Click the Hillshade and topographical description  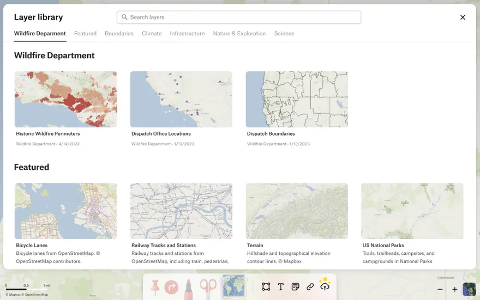pos(289,257)
